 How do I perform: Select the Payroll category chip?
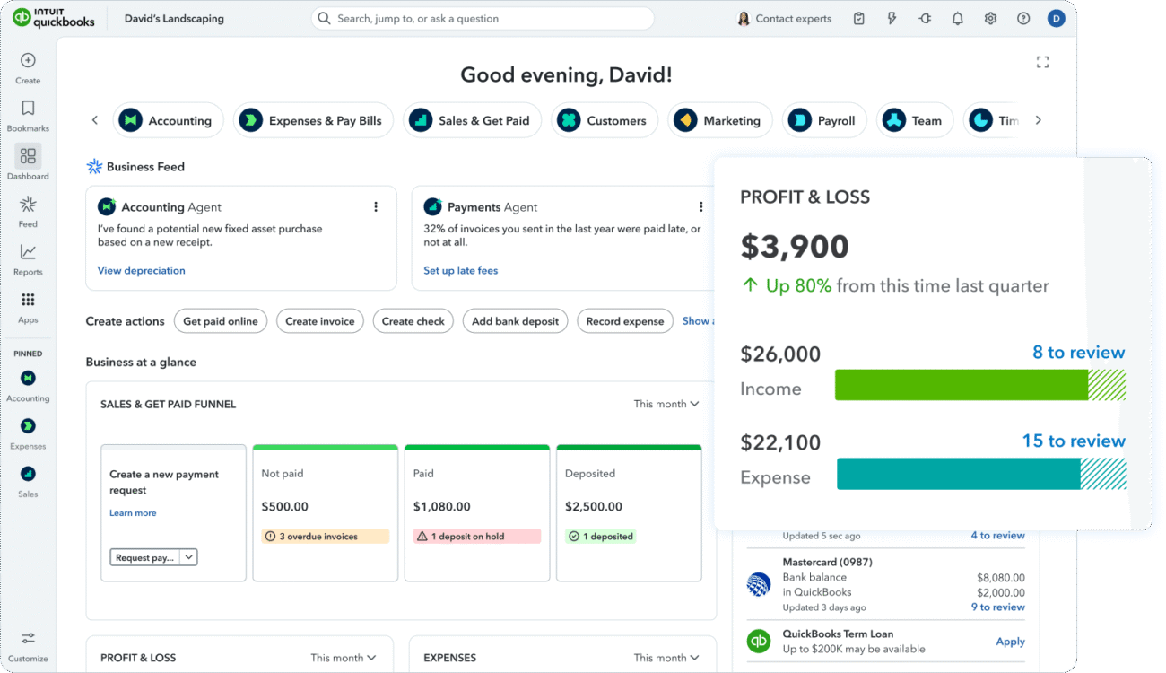coord(825,120)
